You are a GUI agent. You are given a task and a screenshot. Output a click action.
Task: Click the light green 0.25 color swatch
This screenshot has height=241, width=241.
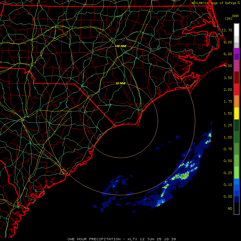(236, 173)
